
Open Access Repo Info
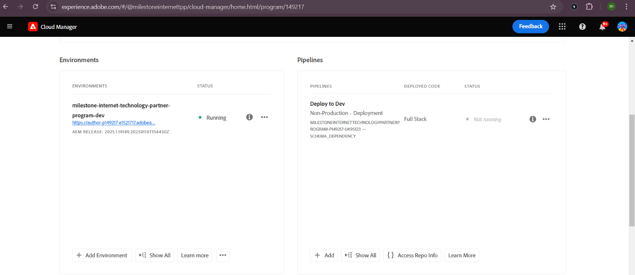(x=412, y=255)
